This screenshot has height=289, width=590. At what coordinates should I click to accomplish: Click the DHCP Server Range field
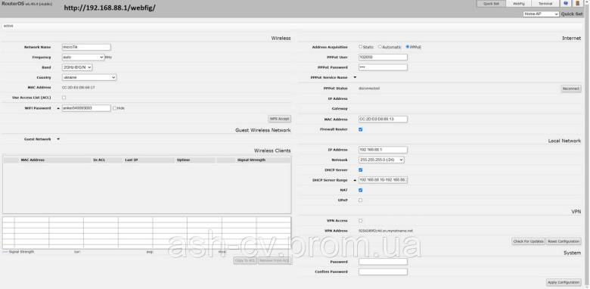point(383,180)
